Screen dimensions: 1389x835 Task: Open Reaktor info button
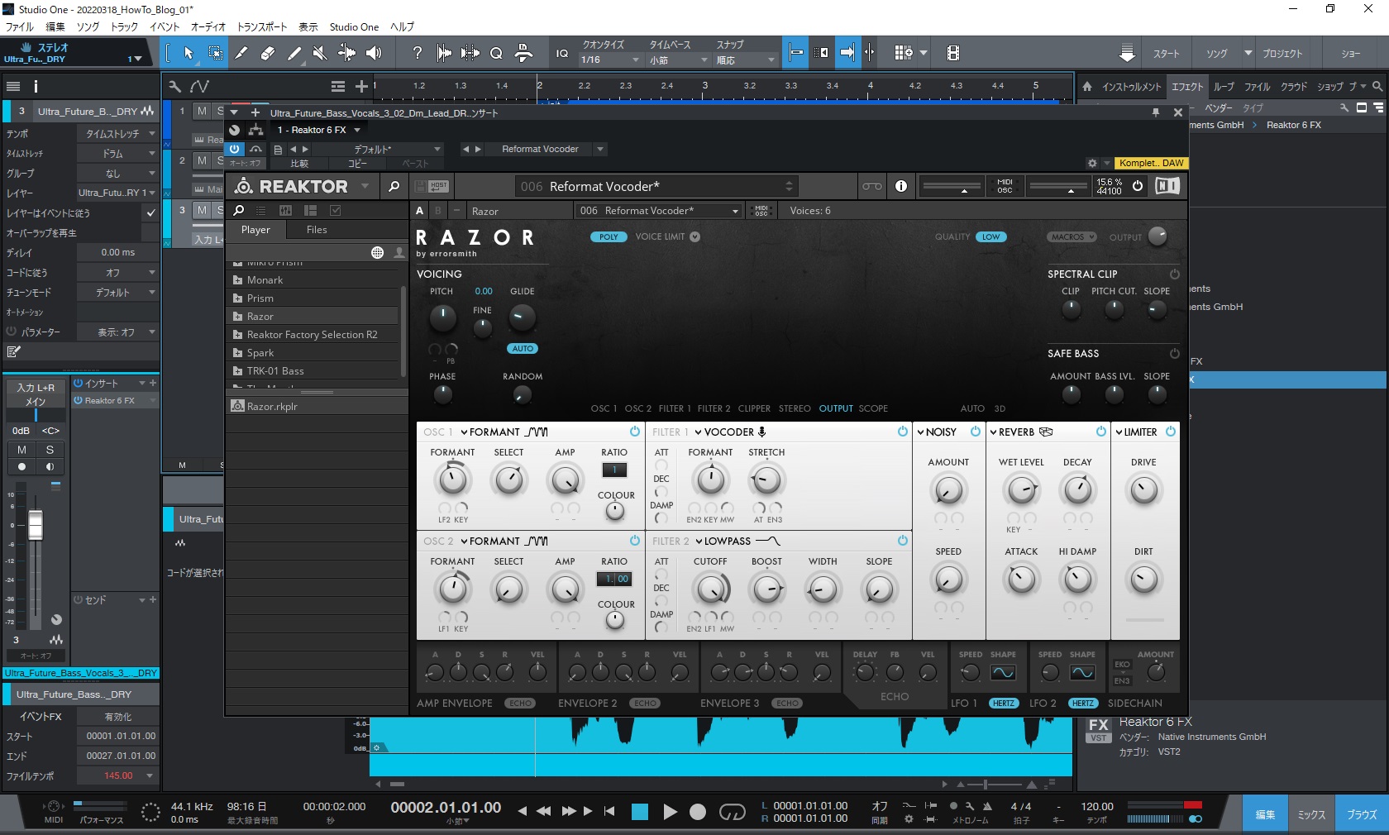click(901, 186)
